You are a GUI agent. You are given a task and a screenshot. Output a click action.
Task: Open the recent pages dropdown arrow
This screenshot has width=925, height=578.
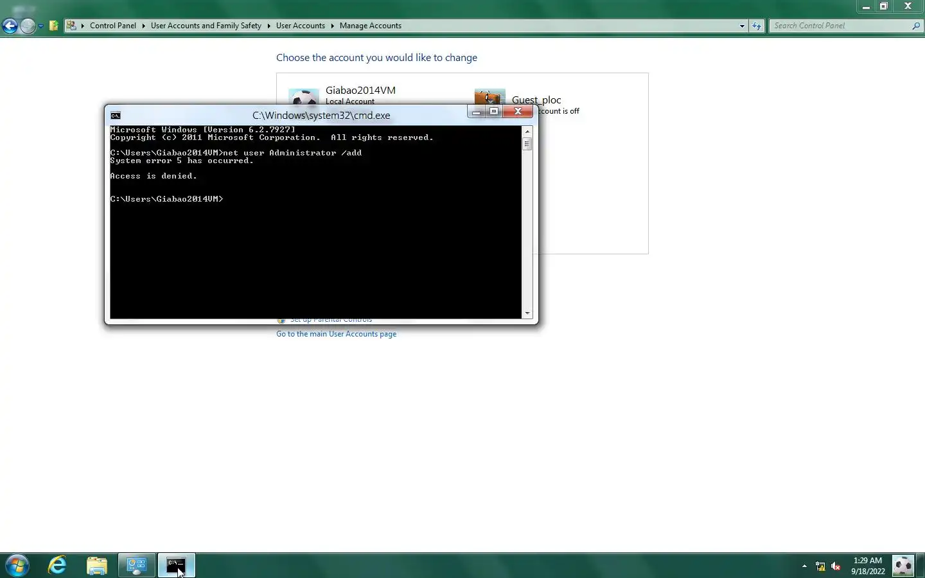point(40,26)
